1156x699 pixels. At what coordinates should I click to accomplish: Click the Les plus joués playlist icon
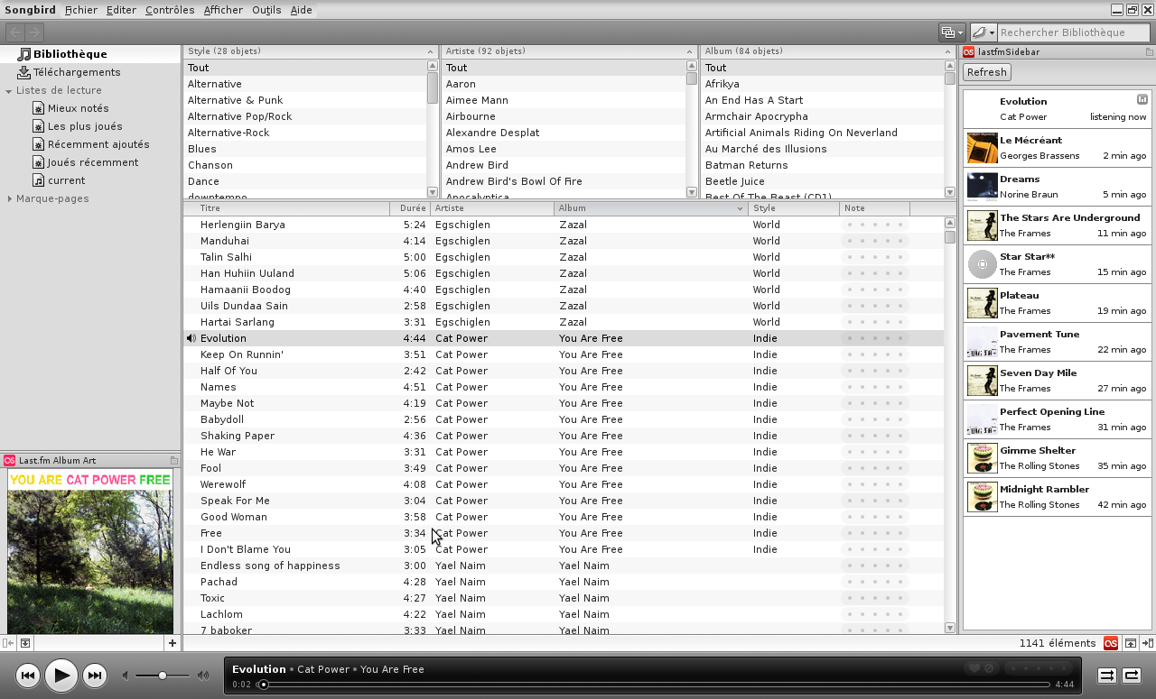tap(38, 126)
